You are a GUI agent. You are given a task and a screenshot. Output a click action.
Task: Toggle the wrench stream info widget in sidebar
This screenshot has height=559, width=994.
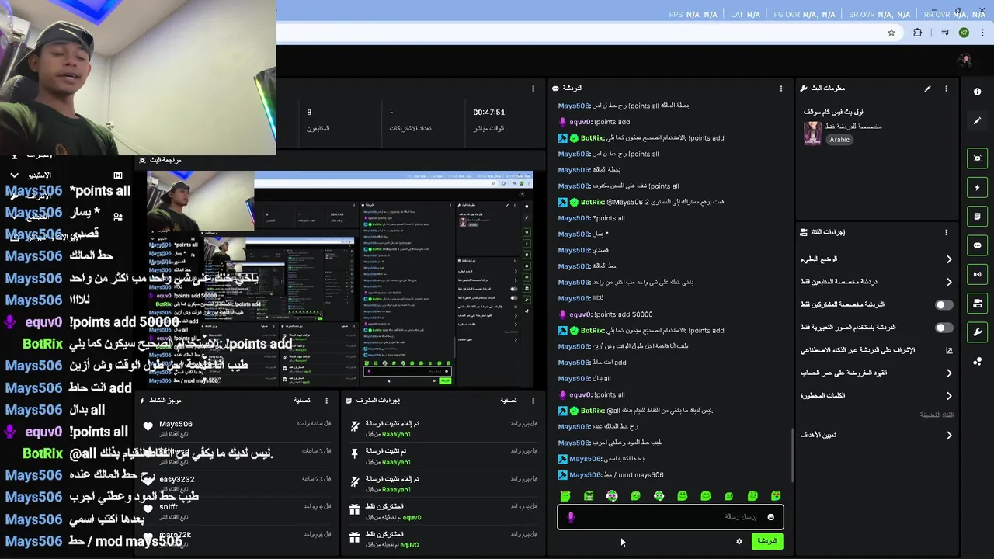[977, 332]
